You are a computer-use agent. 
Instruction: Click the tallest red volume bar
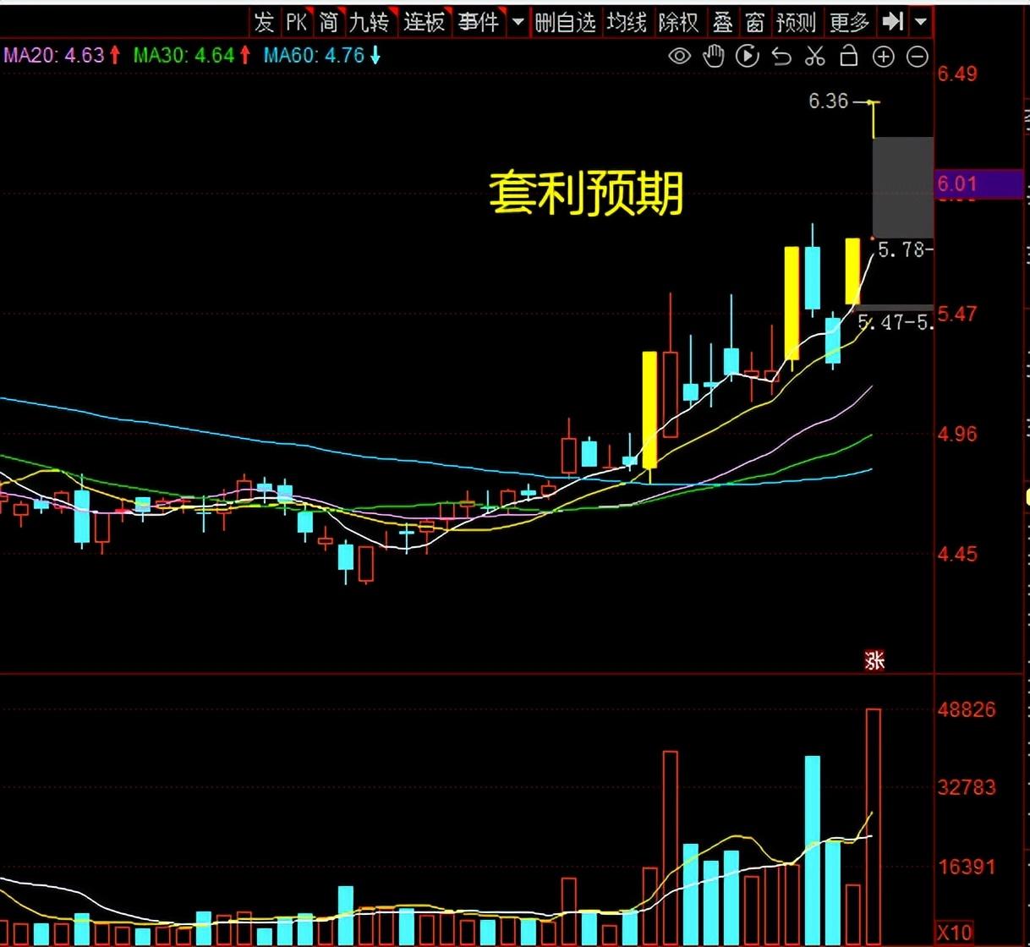click(x=874, y=828)
